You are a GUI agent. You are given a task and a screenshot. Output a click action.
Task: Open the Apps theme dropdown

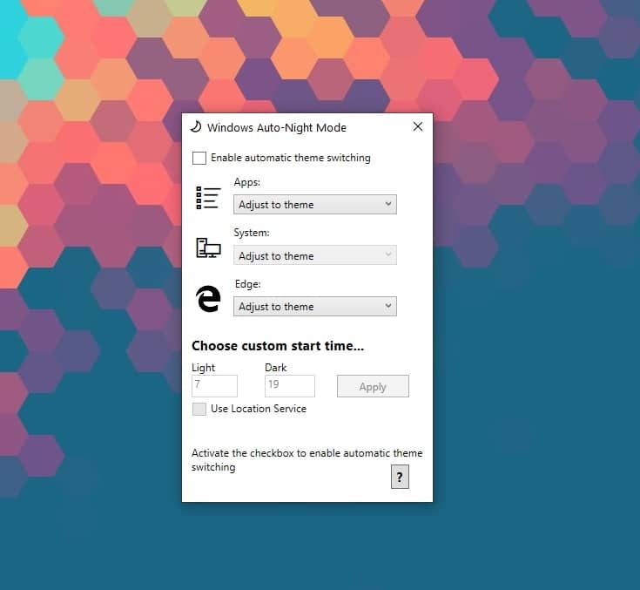click(314, 204)
